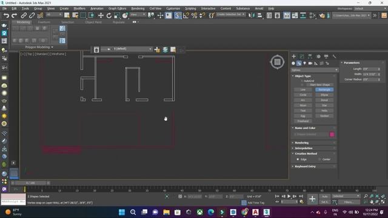Viewport: 388px width, 218px height.
Task: Click the Ellipse spline button
Action: (324, 95)
